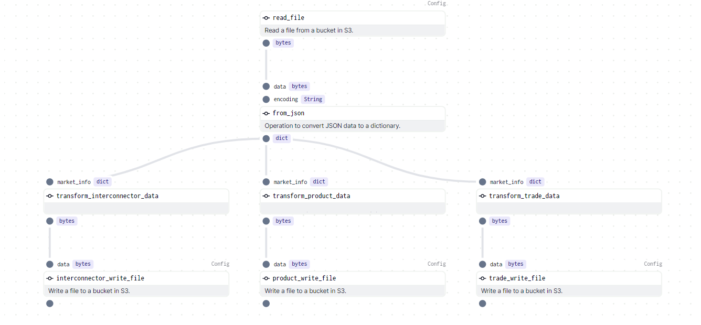Select the transform_trade_data node icon
Viewport: 701px width, 325px height.
483,196
